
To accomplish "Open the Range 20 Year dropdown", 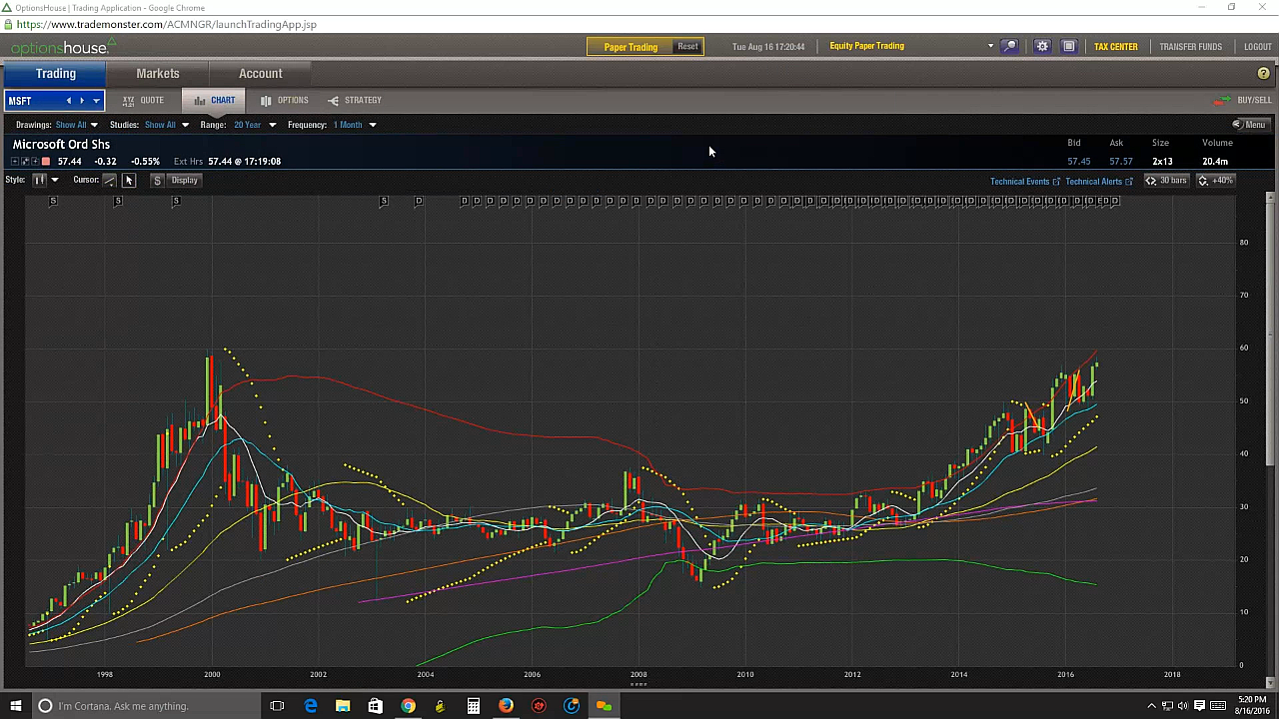I will [x=255, y=125].
